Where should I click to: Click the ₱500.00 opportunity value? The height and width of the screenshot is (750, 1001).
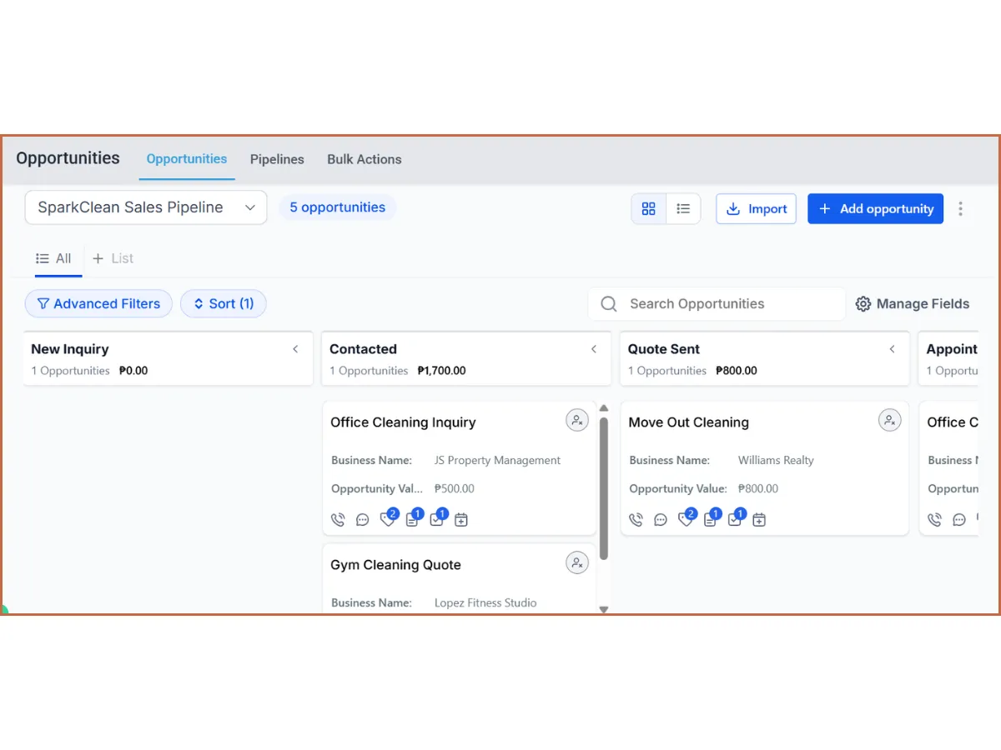coord(455,489)
